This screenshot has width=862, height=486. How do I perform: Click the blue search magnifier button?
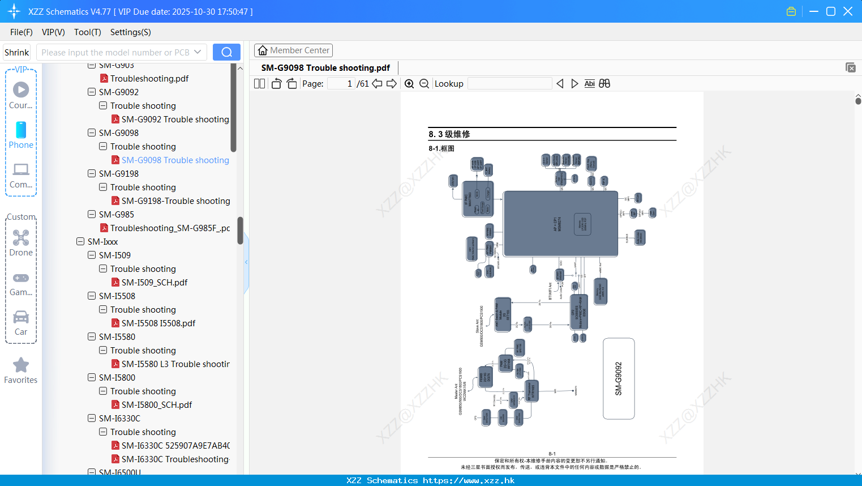click(226, 52)
